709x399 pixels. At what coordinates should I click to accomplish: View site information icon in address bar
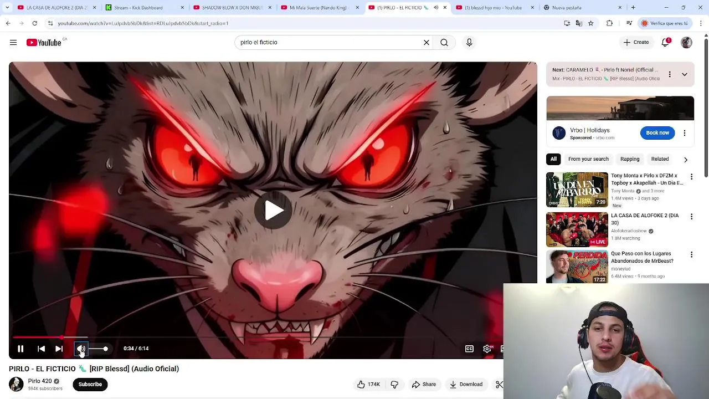[x=50, y=23]
